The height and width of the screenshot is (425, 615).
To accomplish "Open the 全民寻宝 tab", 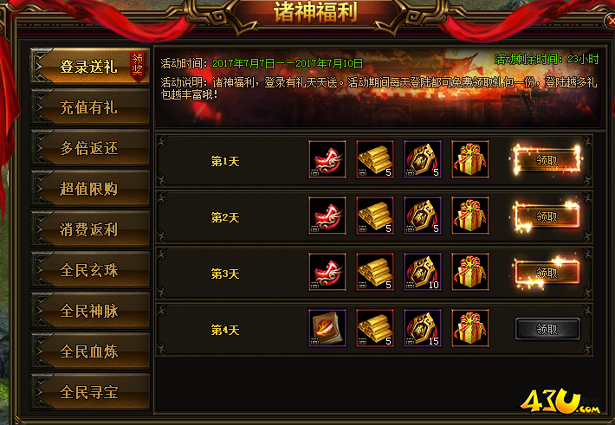I will point(90,391).
